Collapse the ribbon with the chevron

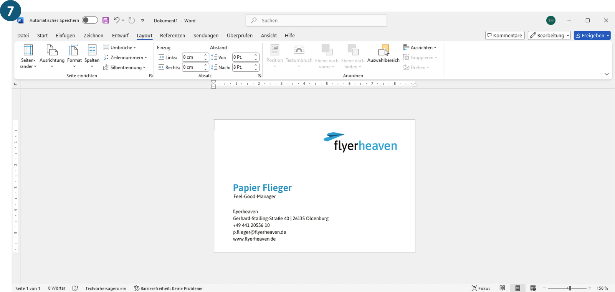tap(607, 74)
